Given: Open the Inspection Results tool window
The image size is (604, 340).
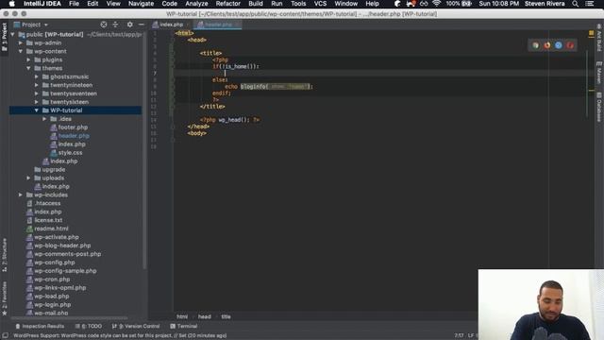Looking at the screenshot, I should 40,326.
